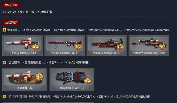The width and height of the screenshot is (177, 103).
Task: Click the 永久 badge on 终结者 card
Action: coord(120,47)
